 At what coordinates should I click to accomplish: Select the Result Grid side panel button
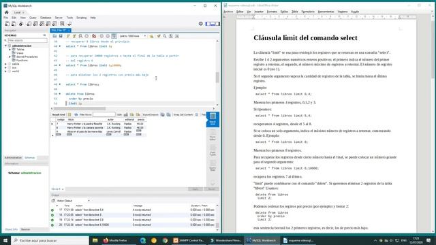click(x=213, y=120)
